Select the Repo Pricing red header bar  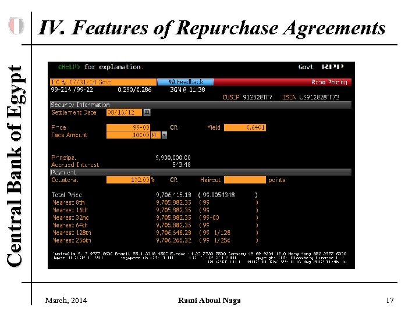click(x=282, y=82)
